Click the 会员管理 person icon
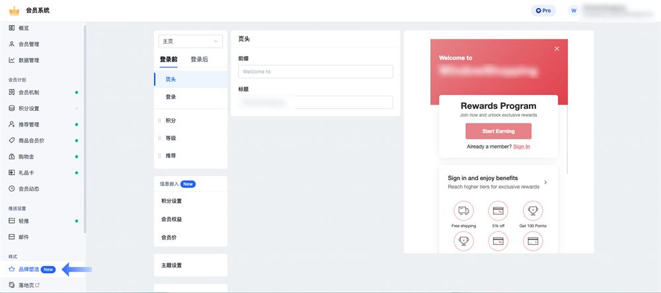This screenshot has height=293, width=661. 12,44
